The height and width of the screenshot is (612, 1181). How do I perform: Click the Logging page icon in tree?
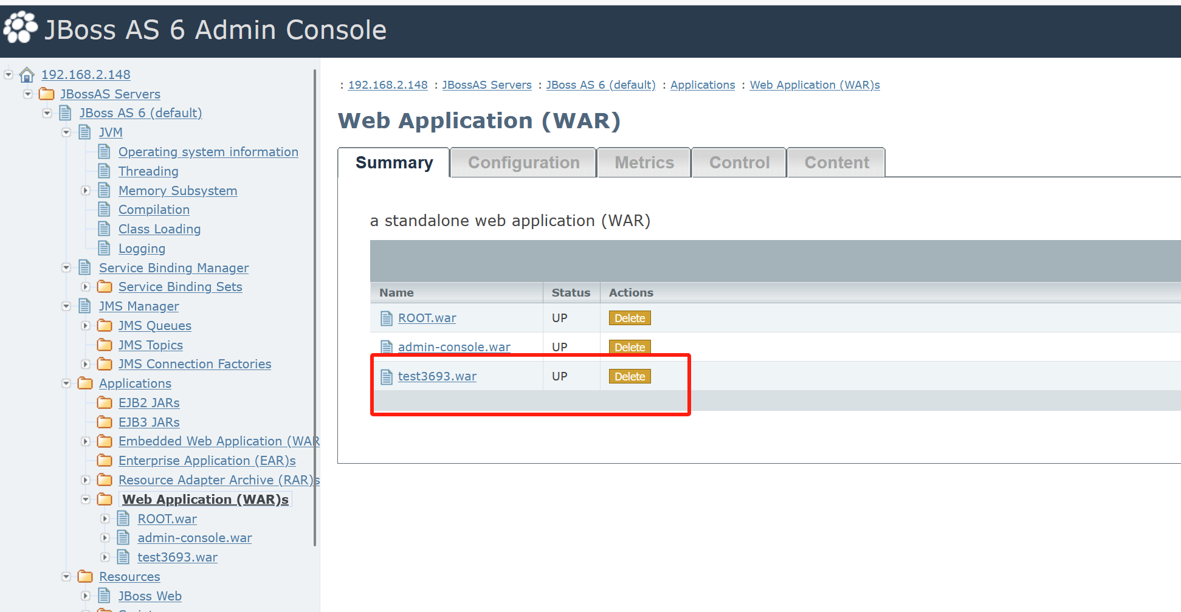[x=105, y=248]
